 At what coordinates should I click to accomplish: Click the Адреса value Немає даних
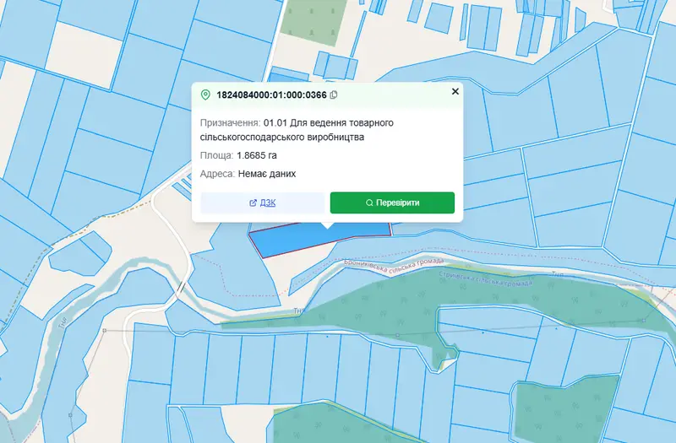267,174
